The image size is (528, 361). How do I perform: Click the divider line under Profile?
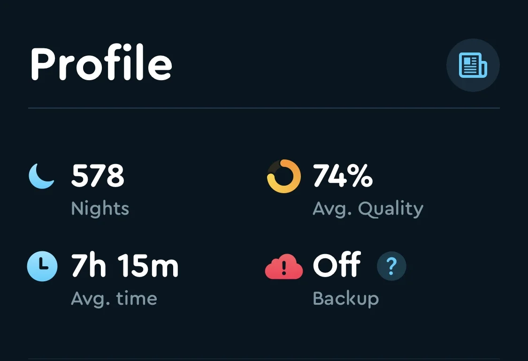264,108
